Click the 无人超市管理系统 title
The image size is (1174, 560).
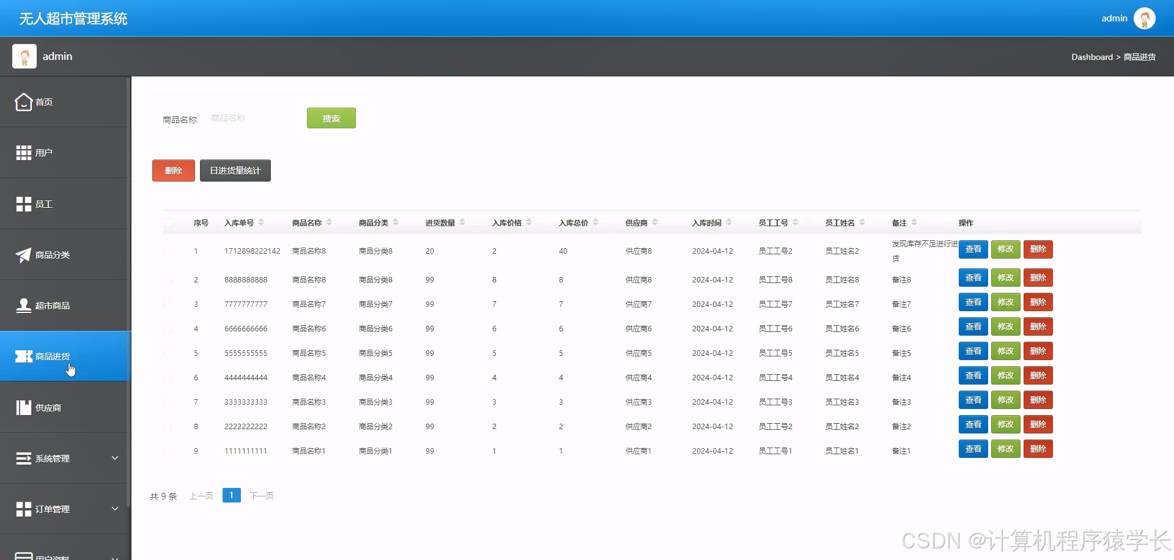pyautogui.click(x=73, y=18)
